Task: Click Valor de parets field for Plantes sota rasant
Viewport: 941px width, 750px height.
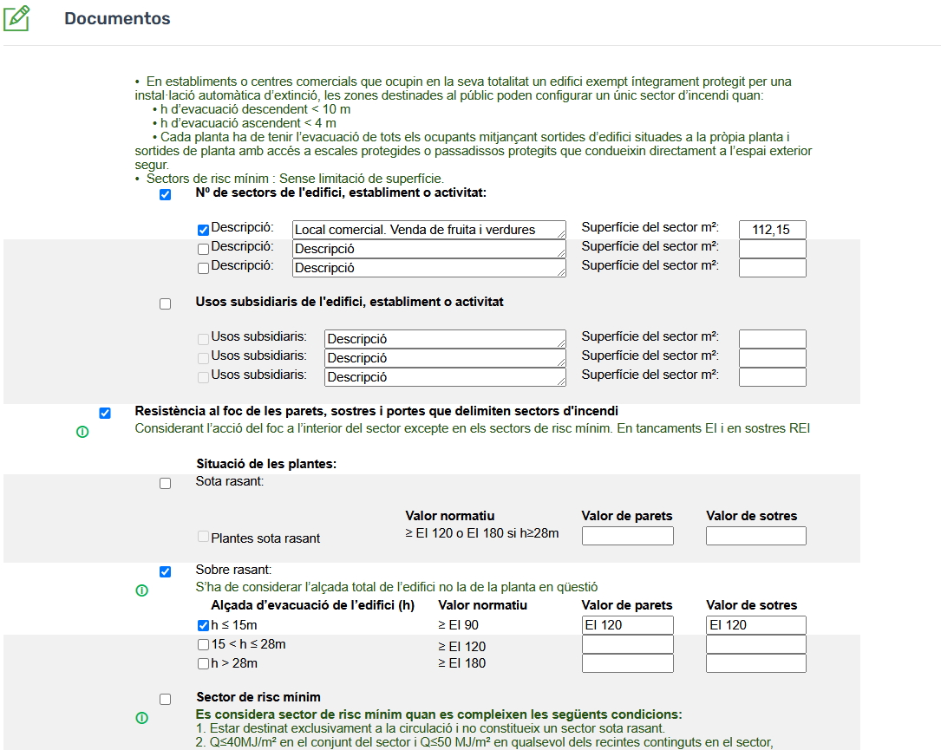Action: click(x=627, y=537)
